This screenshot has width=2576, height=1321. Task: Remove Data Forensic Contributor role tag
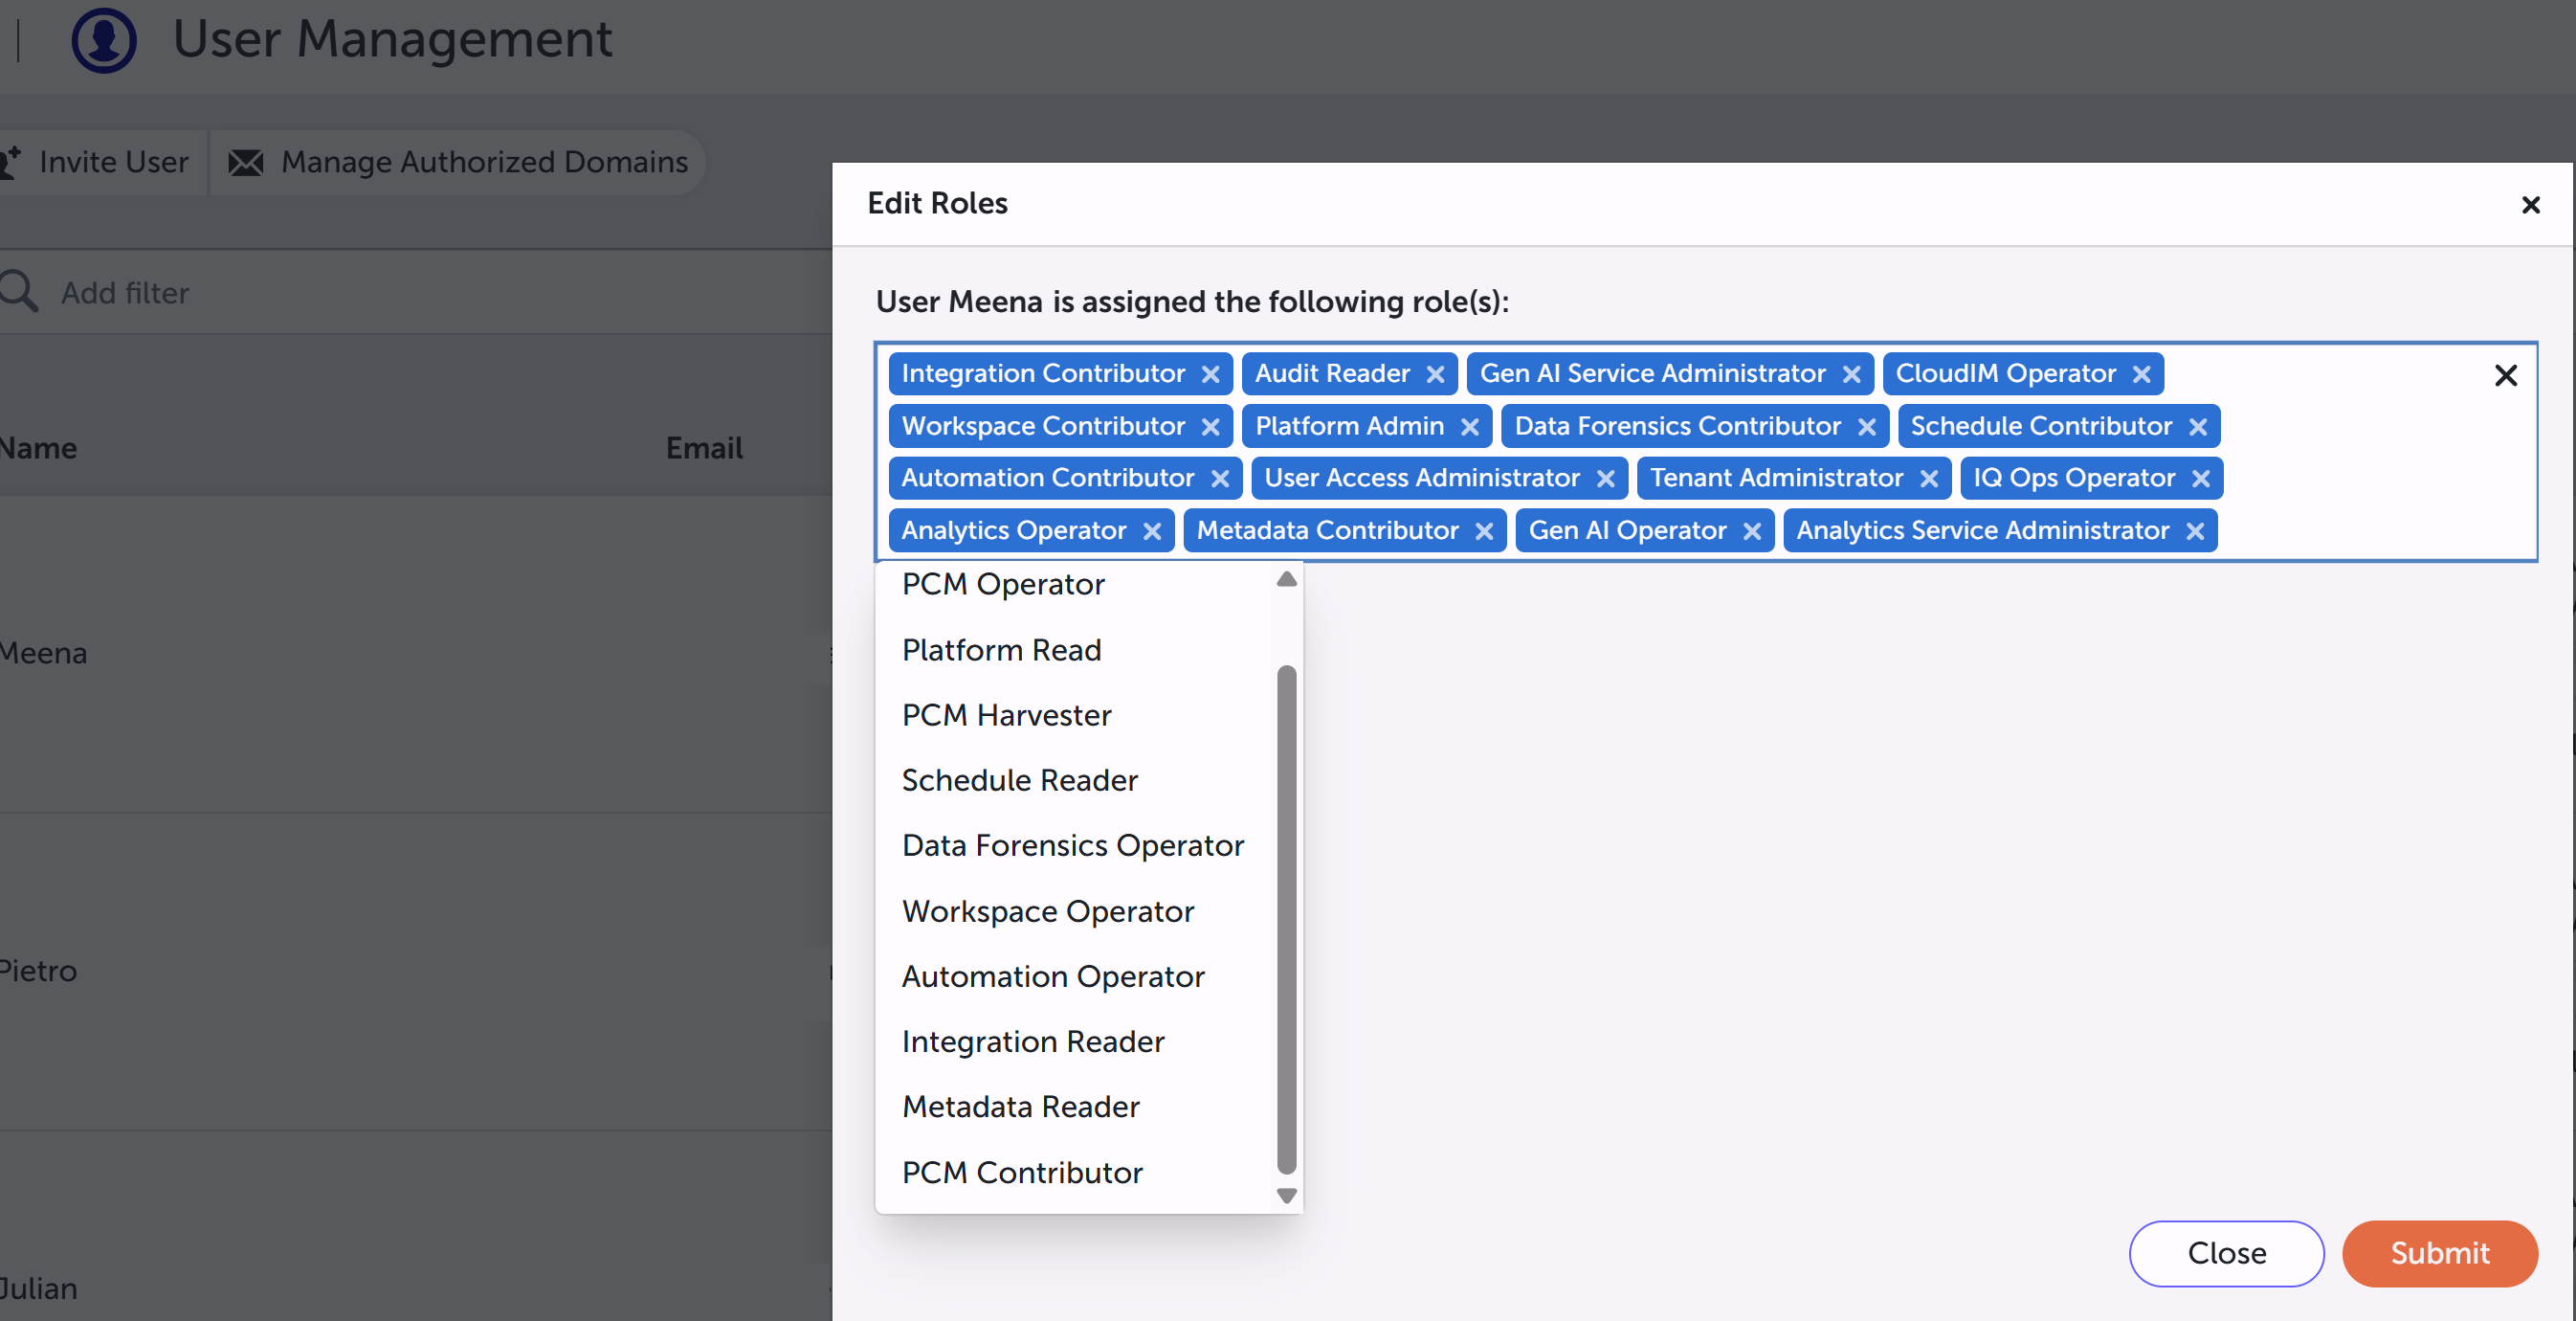(1866, 427)
